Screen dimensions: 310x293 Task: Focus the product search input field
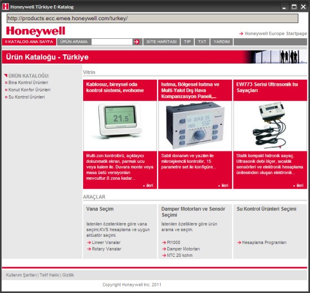coord(112,42)
